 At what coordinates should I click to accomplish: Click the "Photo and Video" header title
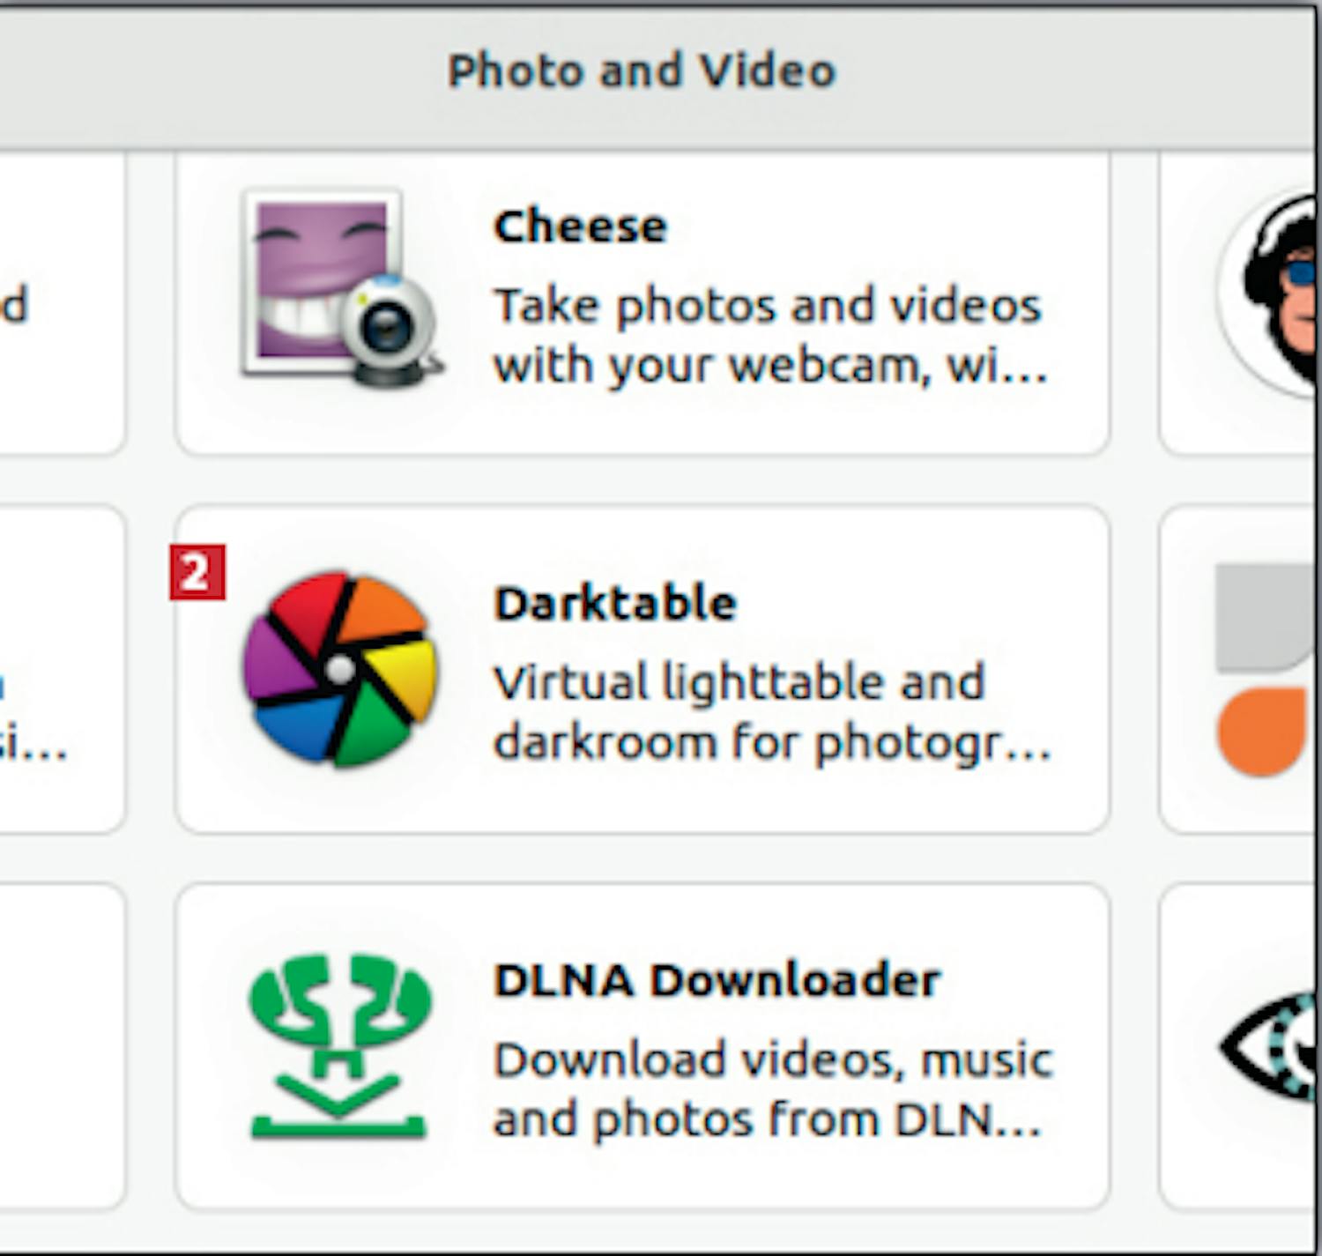(x=641, y=71)
